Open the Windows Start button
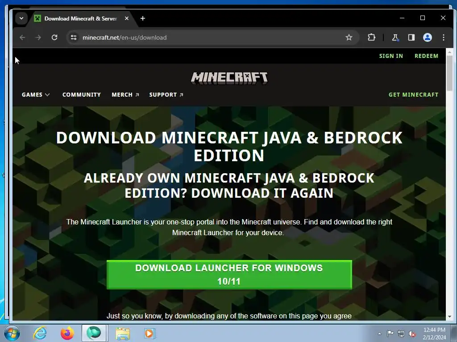Screen dimensions: 457x342 [x=12, y=333]
